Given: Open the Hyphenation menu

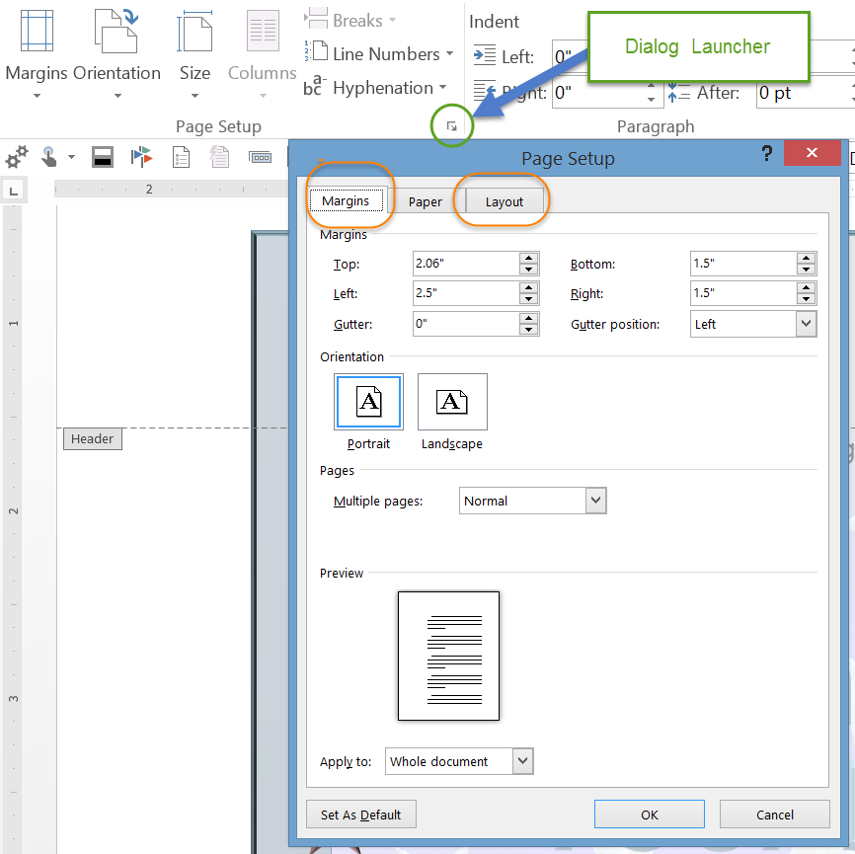Looking at the screenshot, I should pyautogui.click(x=375, y=87).
